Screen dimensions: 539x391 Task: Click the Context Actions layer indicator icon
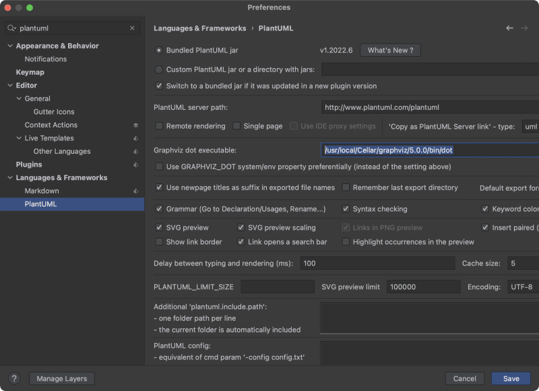[136, 125]
